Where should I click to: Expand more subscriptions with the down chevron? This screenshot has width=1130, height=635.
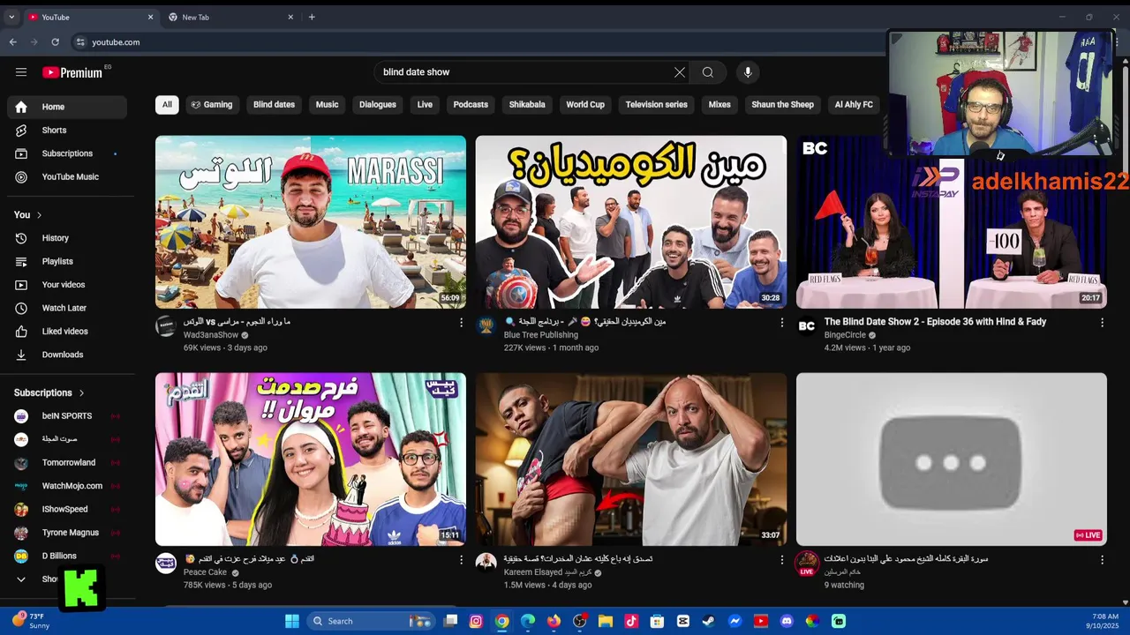click(x=21, y=579)
